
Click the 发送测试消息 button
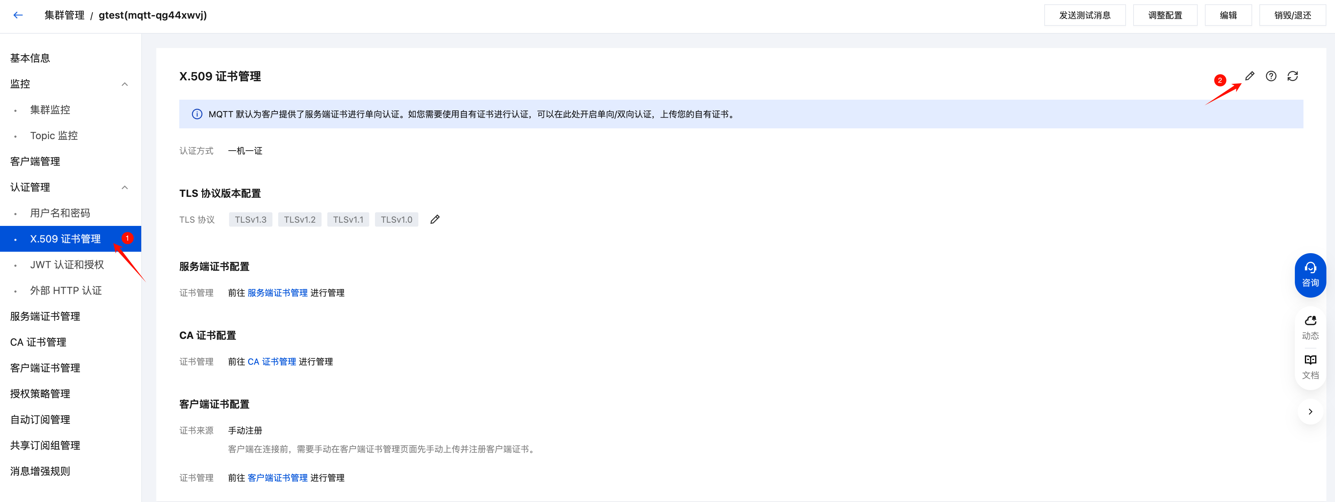coord(1085,15)
